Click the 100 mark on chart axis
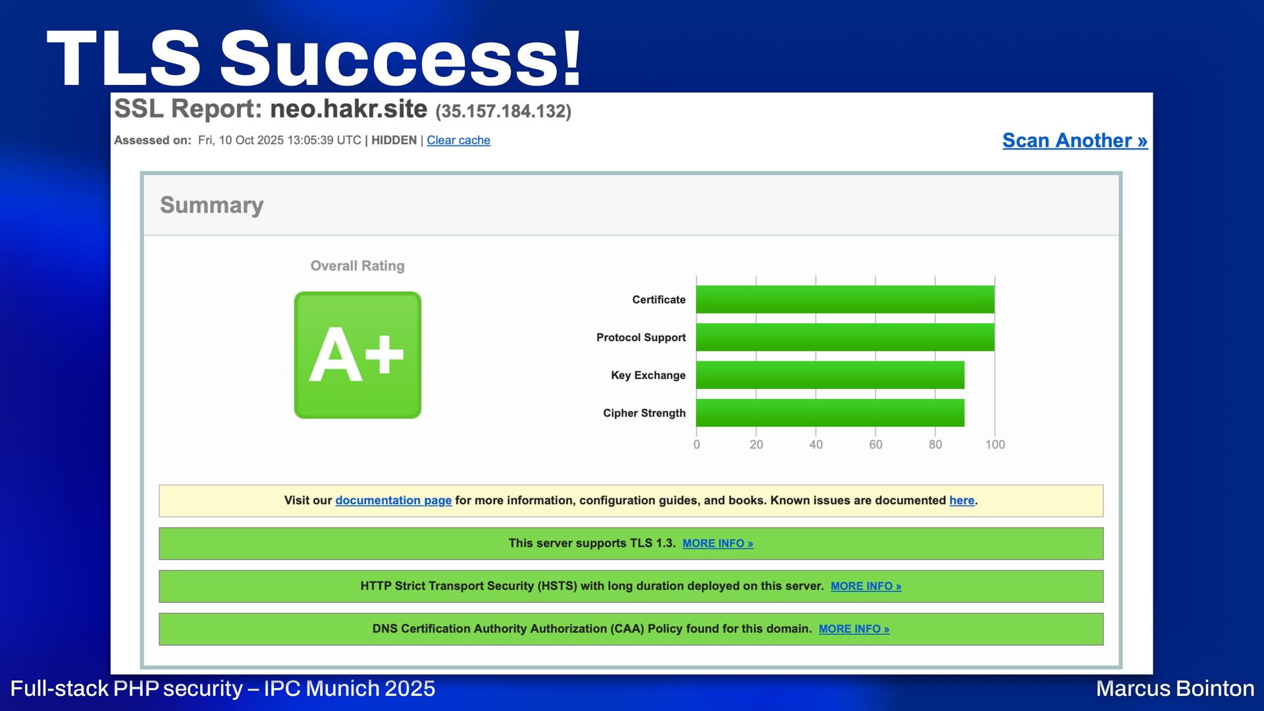Viewport: 1264px width, 711px height. tap(995, 444)
